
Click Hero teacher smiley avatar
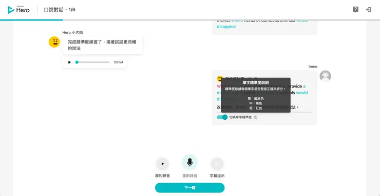pyautogui.click(x=54, y=42)
